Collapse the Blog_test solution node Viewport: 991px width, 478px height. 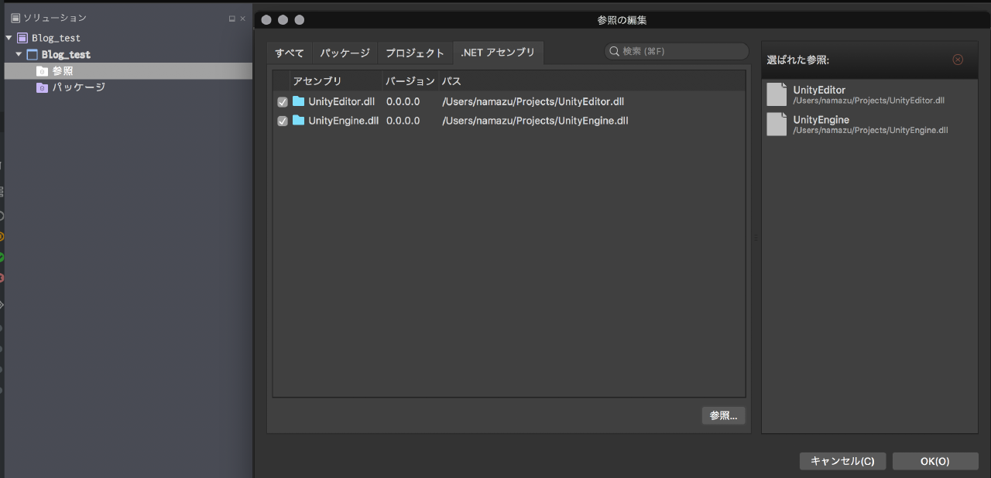point(9,38)
